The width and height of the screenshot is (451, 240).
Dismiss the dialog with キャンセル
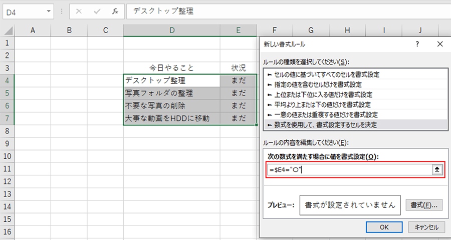click(x=426, y=227)
